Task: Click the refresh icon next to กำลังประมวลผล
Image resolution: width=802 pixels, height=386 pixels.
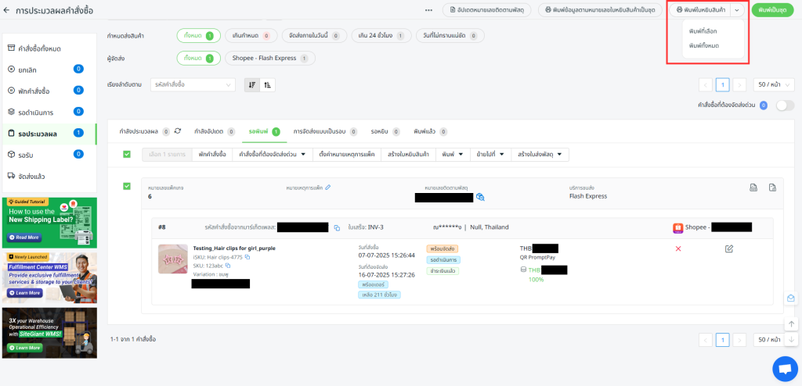Action: [178, 131]
